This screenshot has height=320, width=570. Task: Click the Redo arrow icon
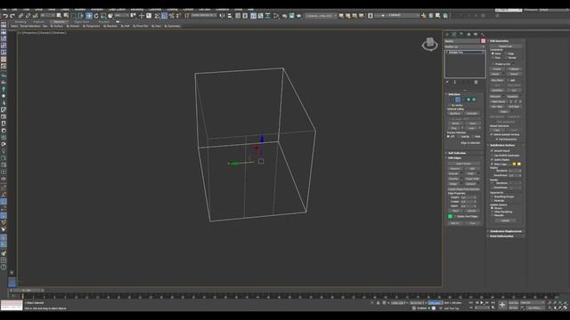click(x=12, y=16)
